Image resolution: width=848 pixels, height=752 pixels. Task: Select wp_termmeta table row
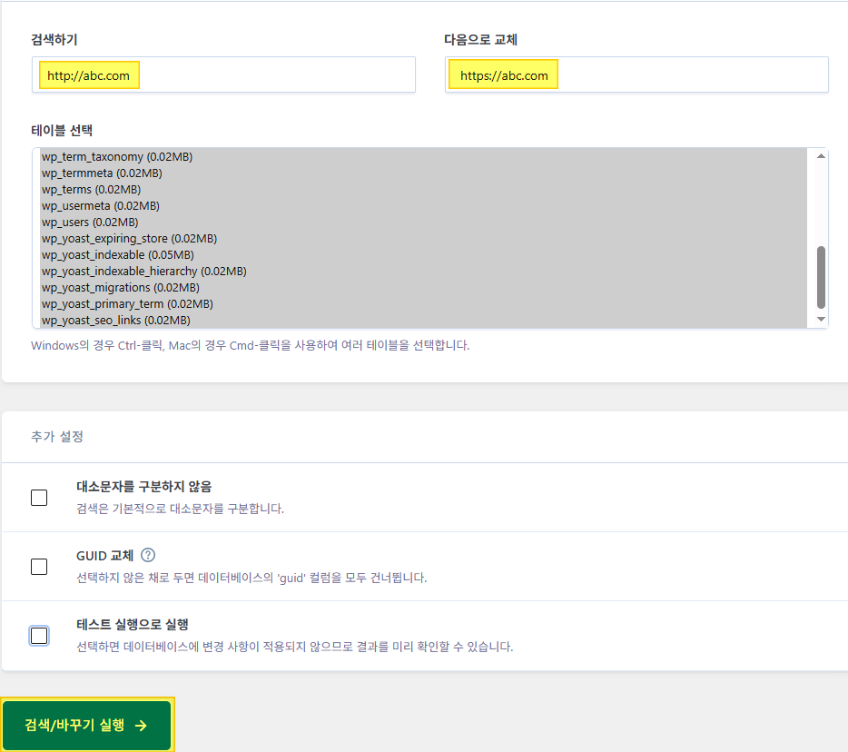click(x=423, y=173)
